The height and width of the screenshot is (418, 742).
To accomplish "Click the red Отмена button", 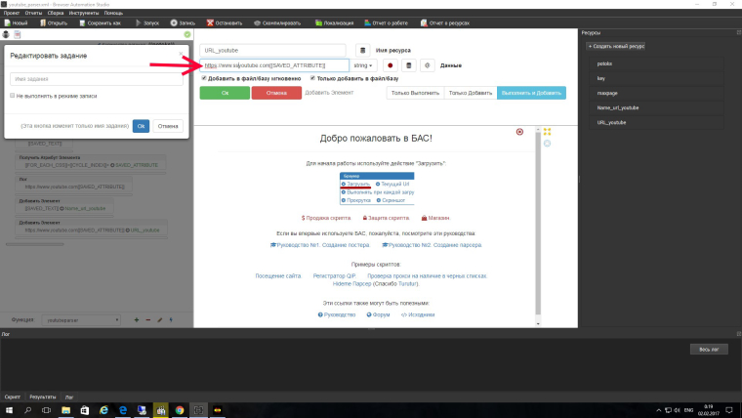I will [x=276, y=93].
